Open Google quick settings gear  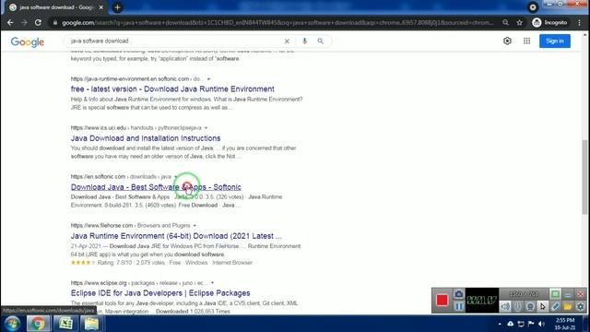[507, 41]
